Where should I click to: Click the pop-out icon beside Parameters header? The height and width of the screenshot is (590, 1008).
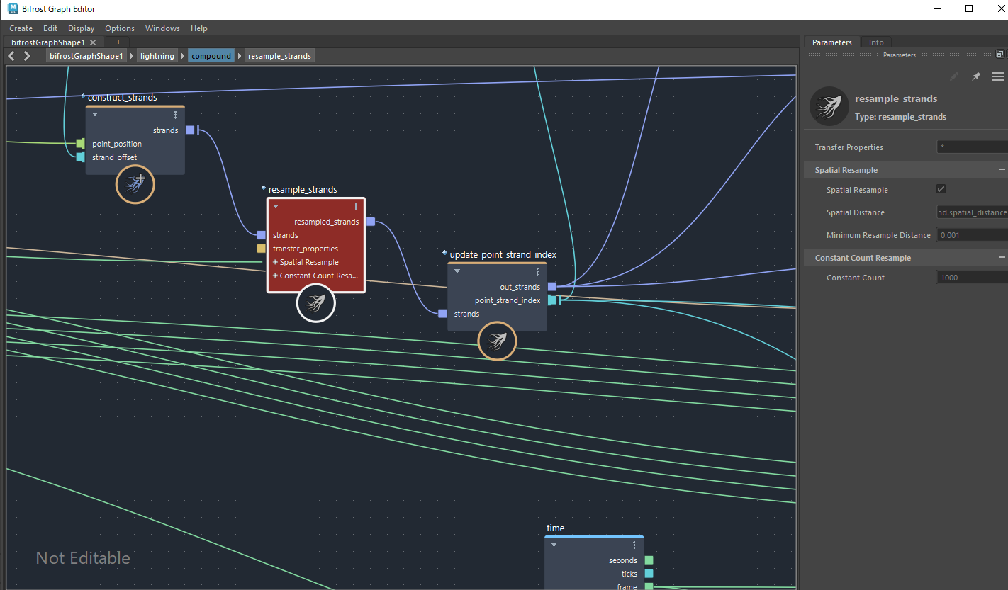[999, 54]
